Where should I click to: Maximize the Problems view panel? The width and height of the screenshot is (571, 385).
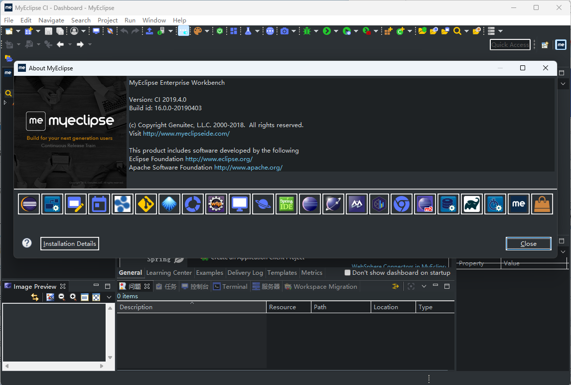[x=447, y=287]
